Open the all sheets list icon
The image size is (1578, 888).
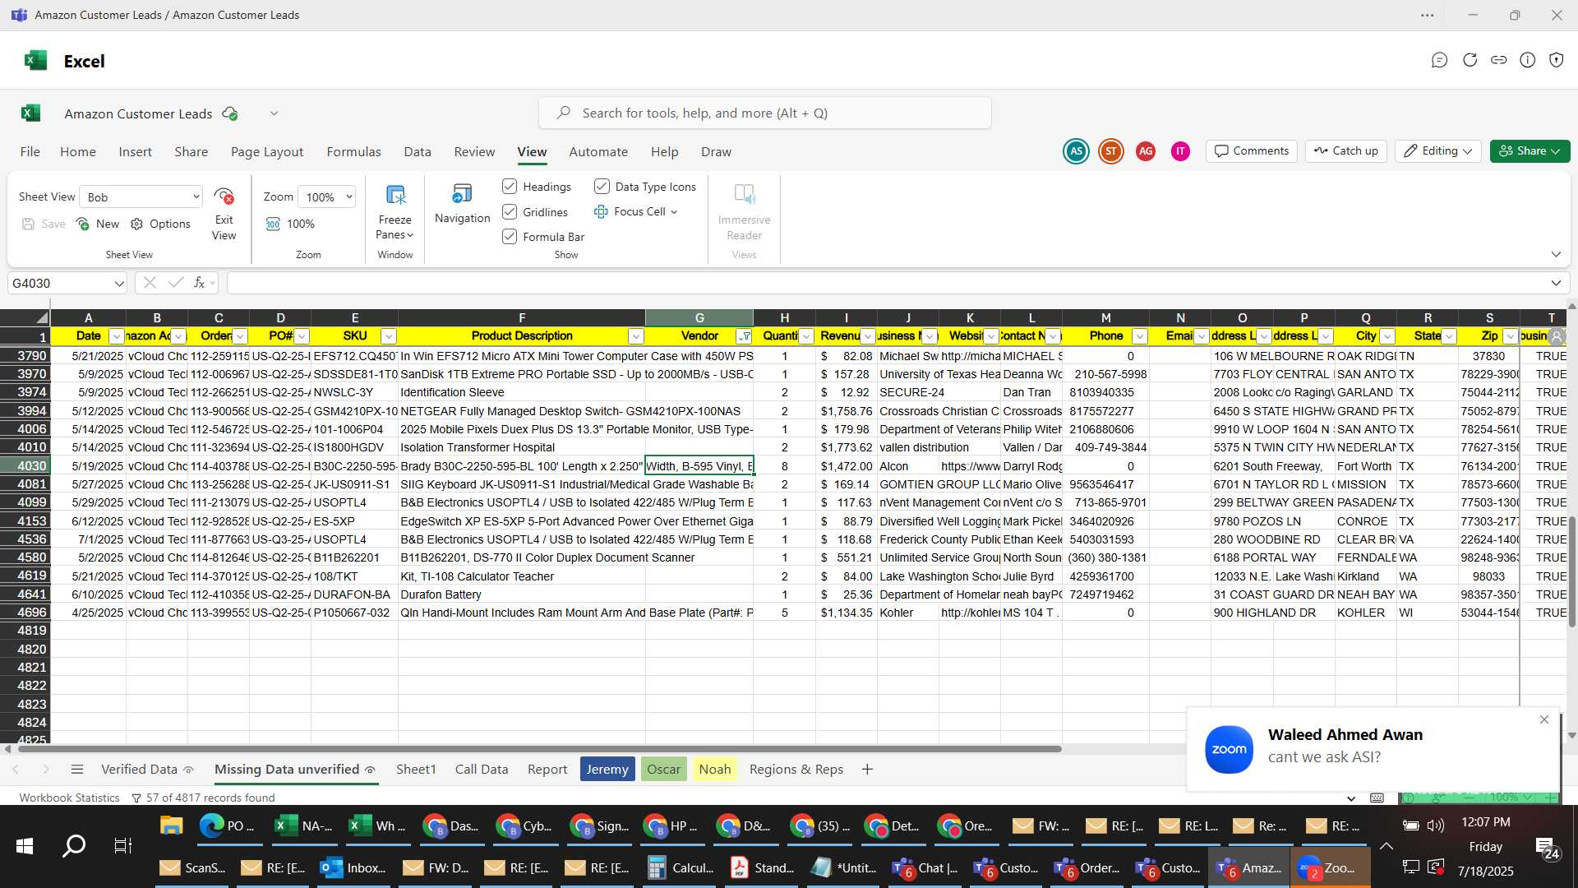pyautogui.click(x=77, y=770)
